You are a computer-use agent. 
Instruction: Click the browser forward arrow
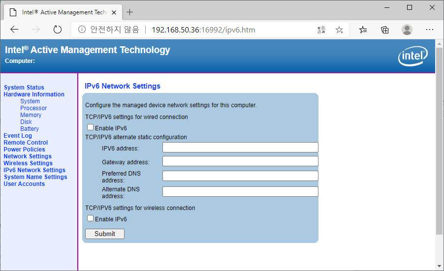click(35, 30)
